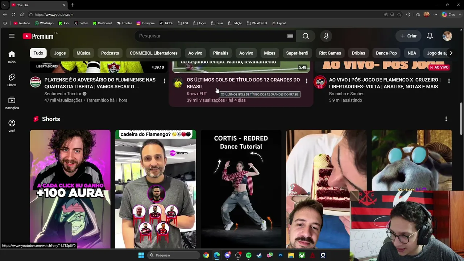Open browser settings and more menu

[x=435, y=14]
